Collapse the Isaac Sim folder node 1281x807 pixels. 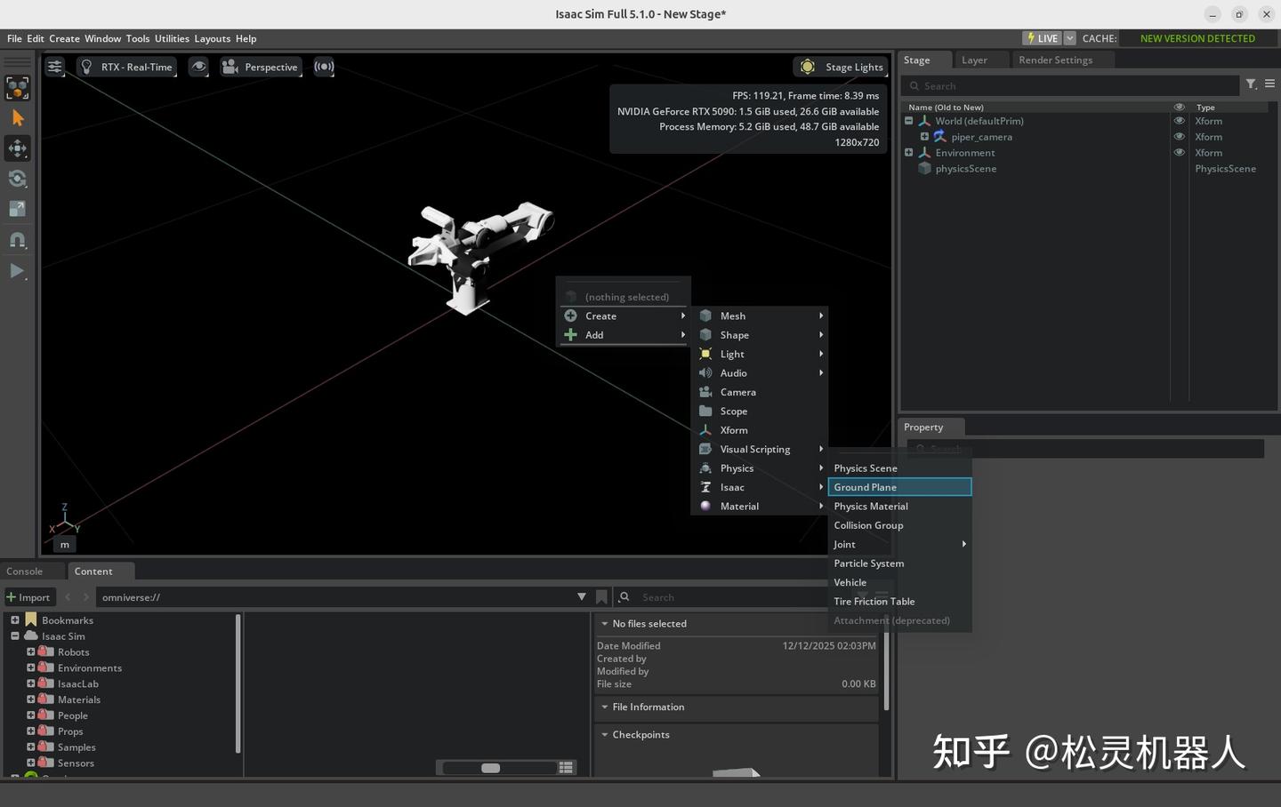pos(15,636)
